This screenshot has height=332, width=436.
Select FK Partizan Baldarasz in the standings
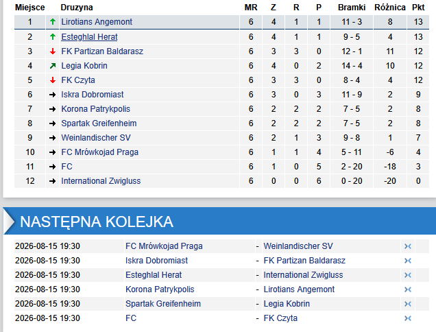(102, 51)
